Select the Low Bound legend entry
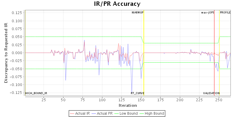 click(x=125, y=113)
